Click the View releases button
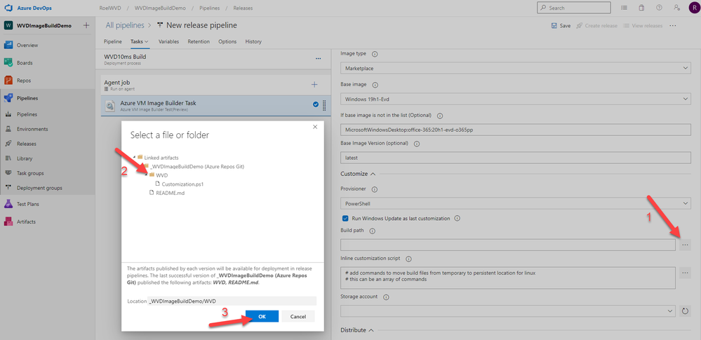This screenshot has width=701, height=340. 643,26
